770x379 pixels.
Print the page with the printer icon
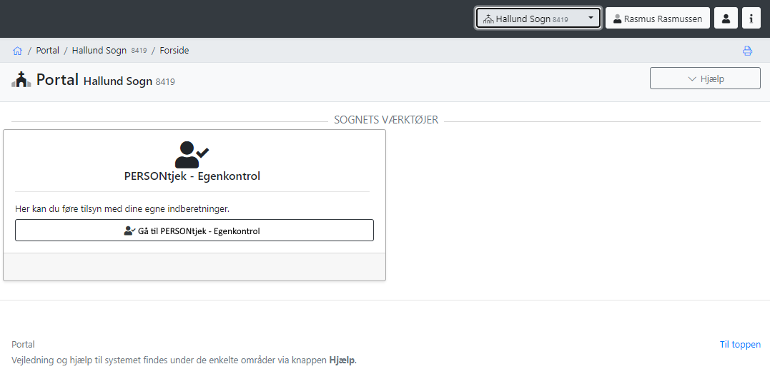(x=747, y=51)
